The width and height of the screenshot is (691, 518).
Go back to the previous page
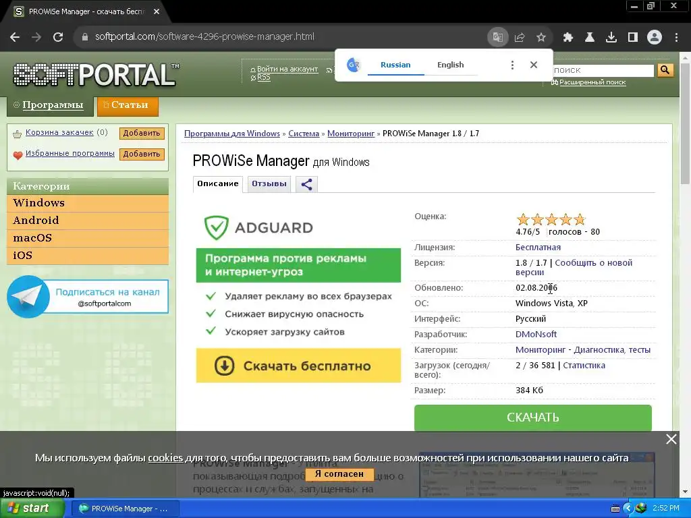[x=15, y=37]
